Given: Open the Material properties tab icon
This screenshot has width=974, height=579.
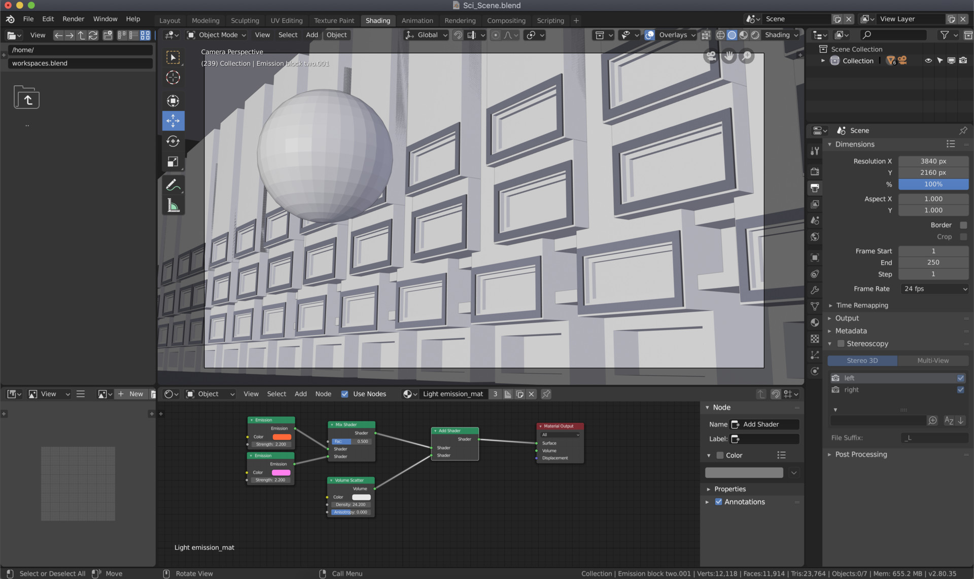Looking at the screenshot, I should 815,322.
